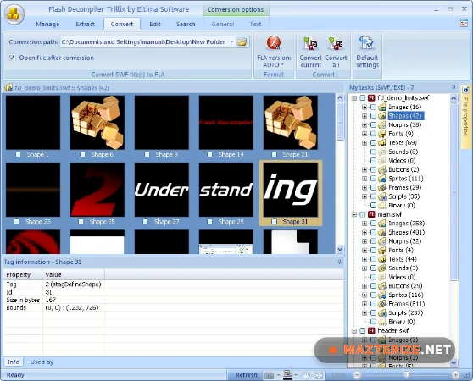The image size is (473, 381).
Task: Check the Morphs (38) tree checkbox
Action: click(374, 124)
